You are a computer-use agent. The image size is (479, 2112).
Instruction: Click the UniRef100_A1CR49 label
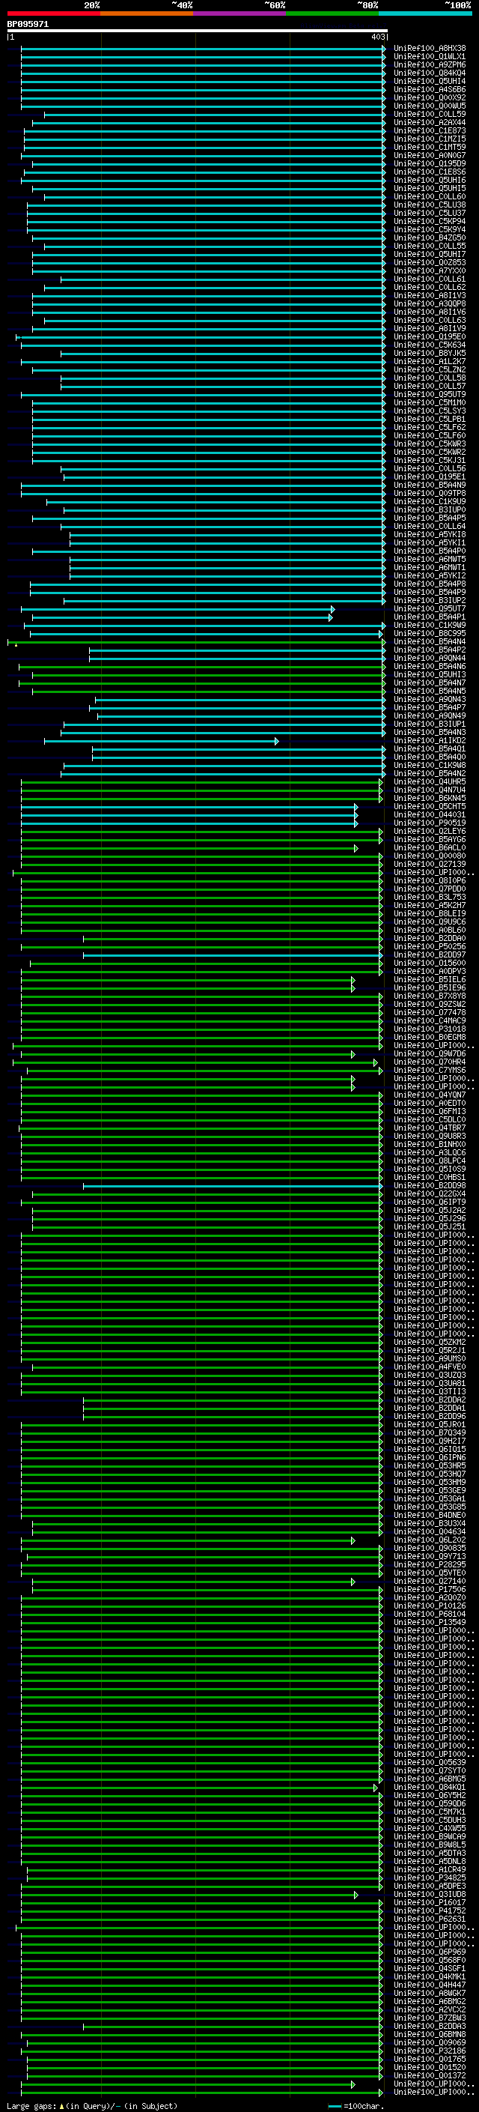point(429,1870)
